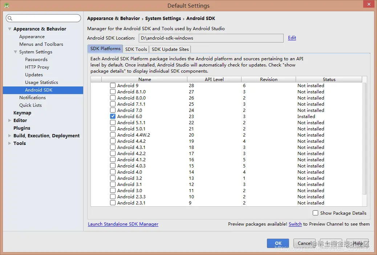Uncheck the Android 6.0 checkbox

pyautogui.click(x=113, y=117)
